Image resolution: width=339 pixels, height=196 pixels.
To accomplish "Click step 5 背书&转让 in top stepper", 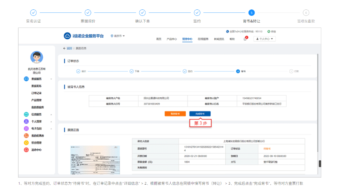I will coord(251,13).
